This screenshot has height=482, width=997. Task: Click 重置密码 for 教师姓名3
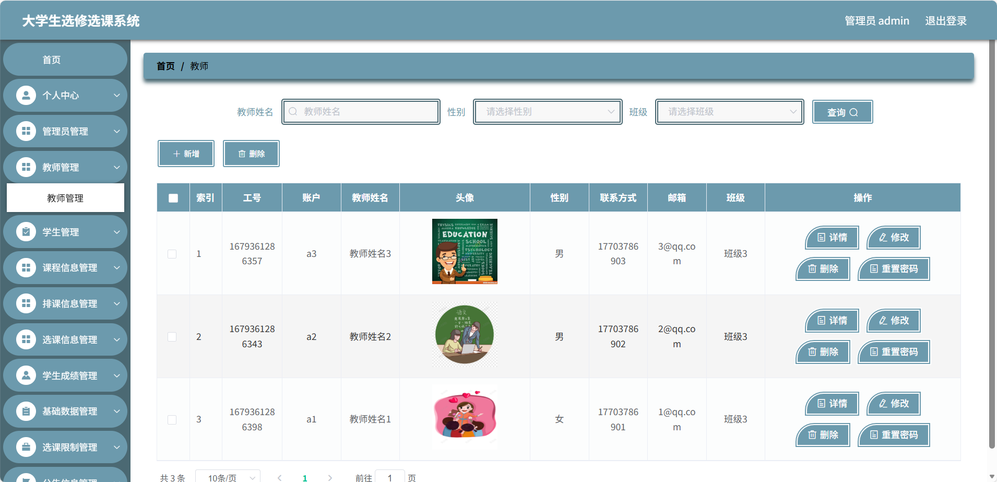pos(894,269)
